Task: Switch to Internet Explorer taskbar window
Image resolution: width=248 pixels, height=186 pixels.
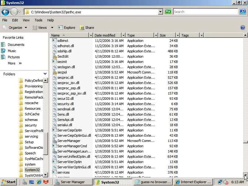Action: click(x=193, y=182)
